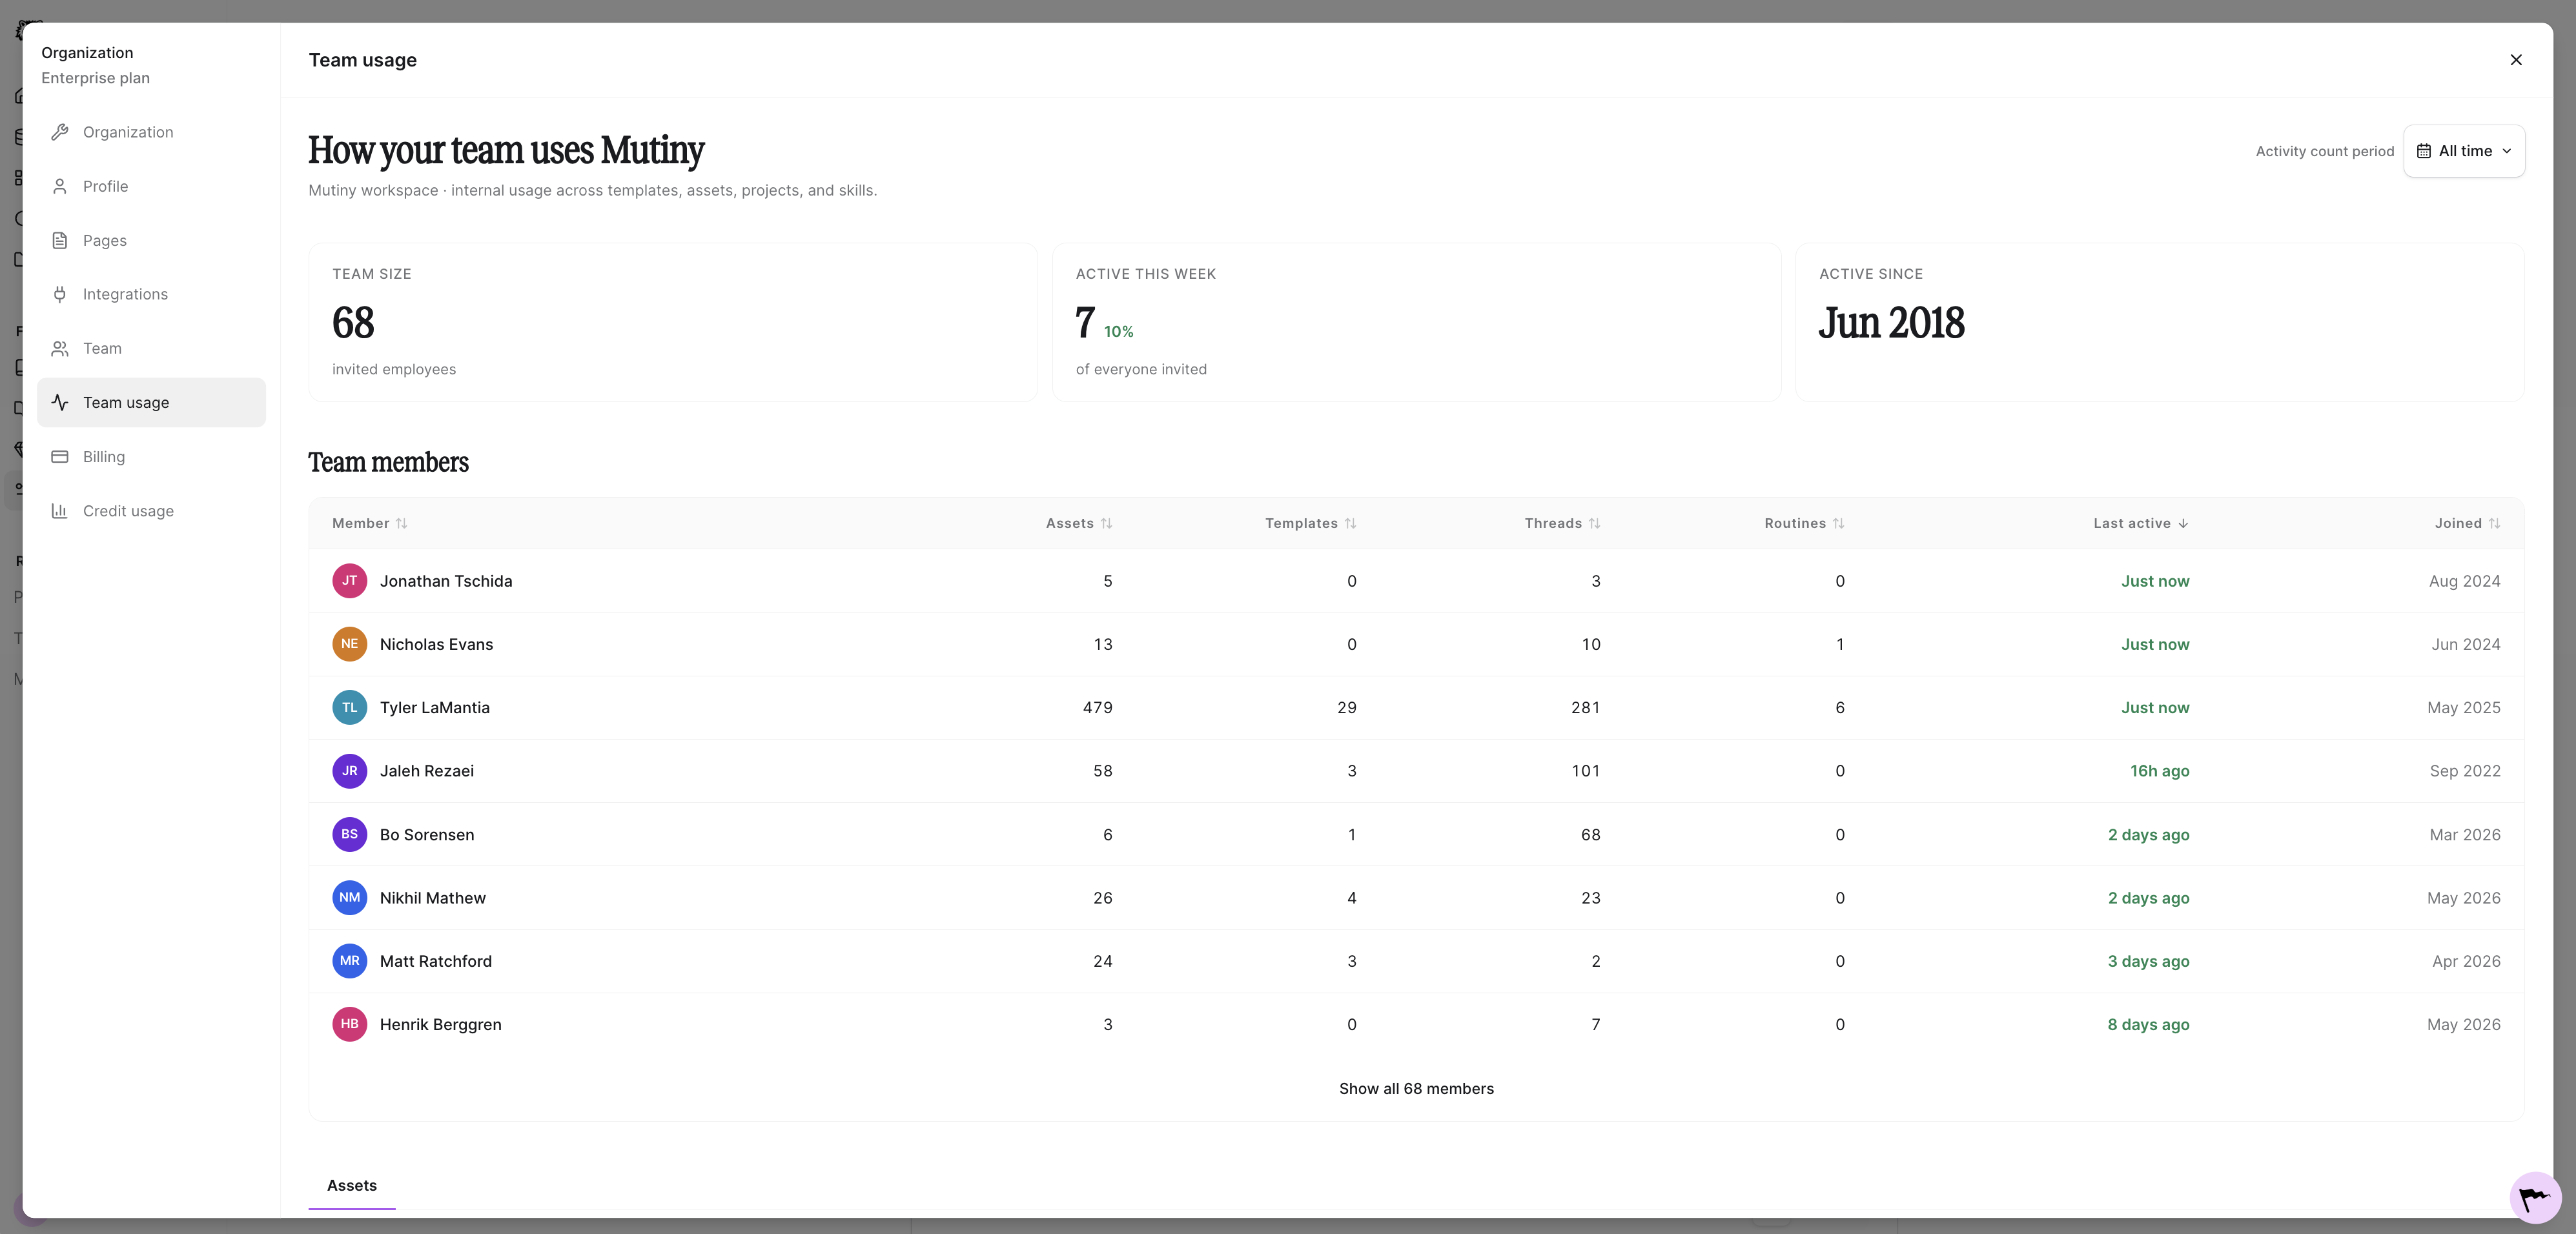Click the Profile person icon
Screen dimensions: 2576x1234
point(60,186)
